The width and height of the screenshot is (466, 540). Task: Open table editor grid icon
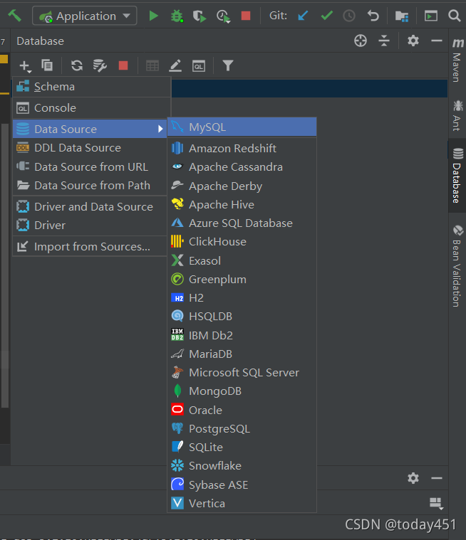point(152,65)
